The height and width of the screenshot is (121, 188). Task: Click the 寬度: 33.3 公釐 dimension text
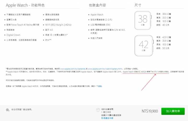(x=163, y=18)
